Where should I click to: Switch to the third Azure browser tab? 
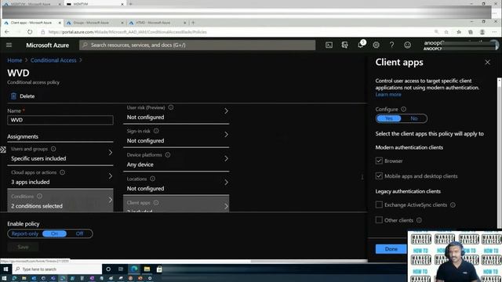(x=157, y=23)
